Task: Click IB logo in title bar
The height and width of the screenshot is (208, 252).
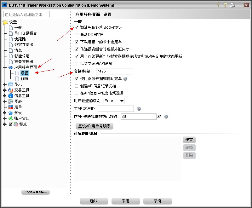Action: point(4,5)
